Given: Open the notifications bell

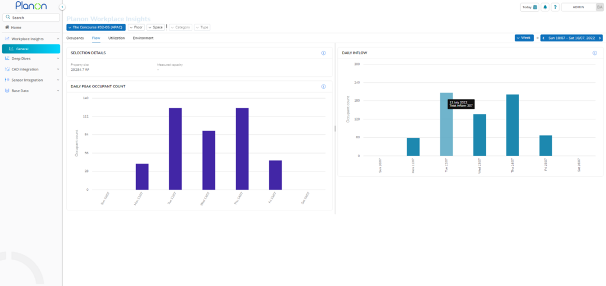Looking at the screenshot, I should pyautogui.click(x=545, y=7).
